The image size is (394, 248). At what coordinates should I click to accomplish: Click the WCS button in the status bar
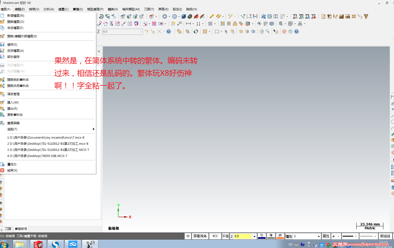tap(215, 236)
